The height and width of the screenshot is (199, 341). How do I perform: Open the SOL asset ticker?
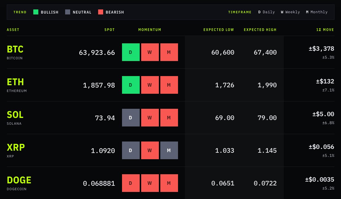pyautogui.click(x=15, y=115)
